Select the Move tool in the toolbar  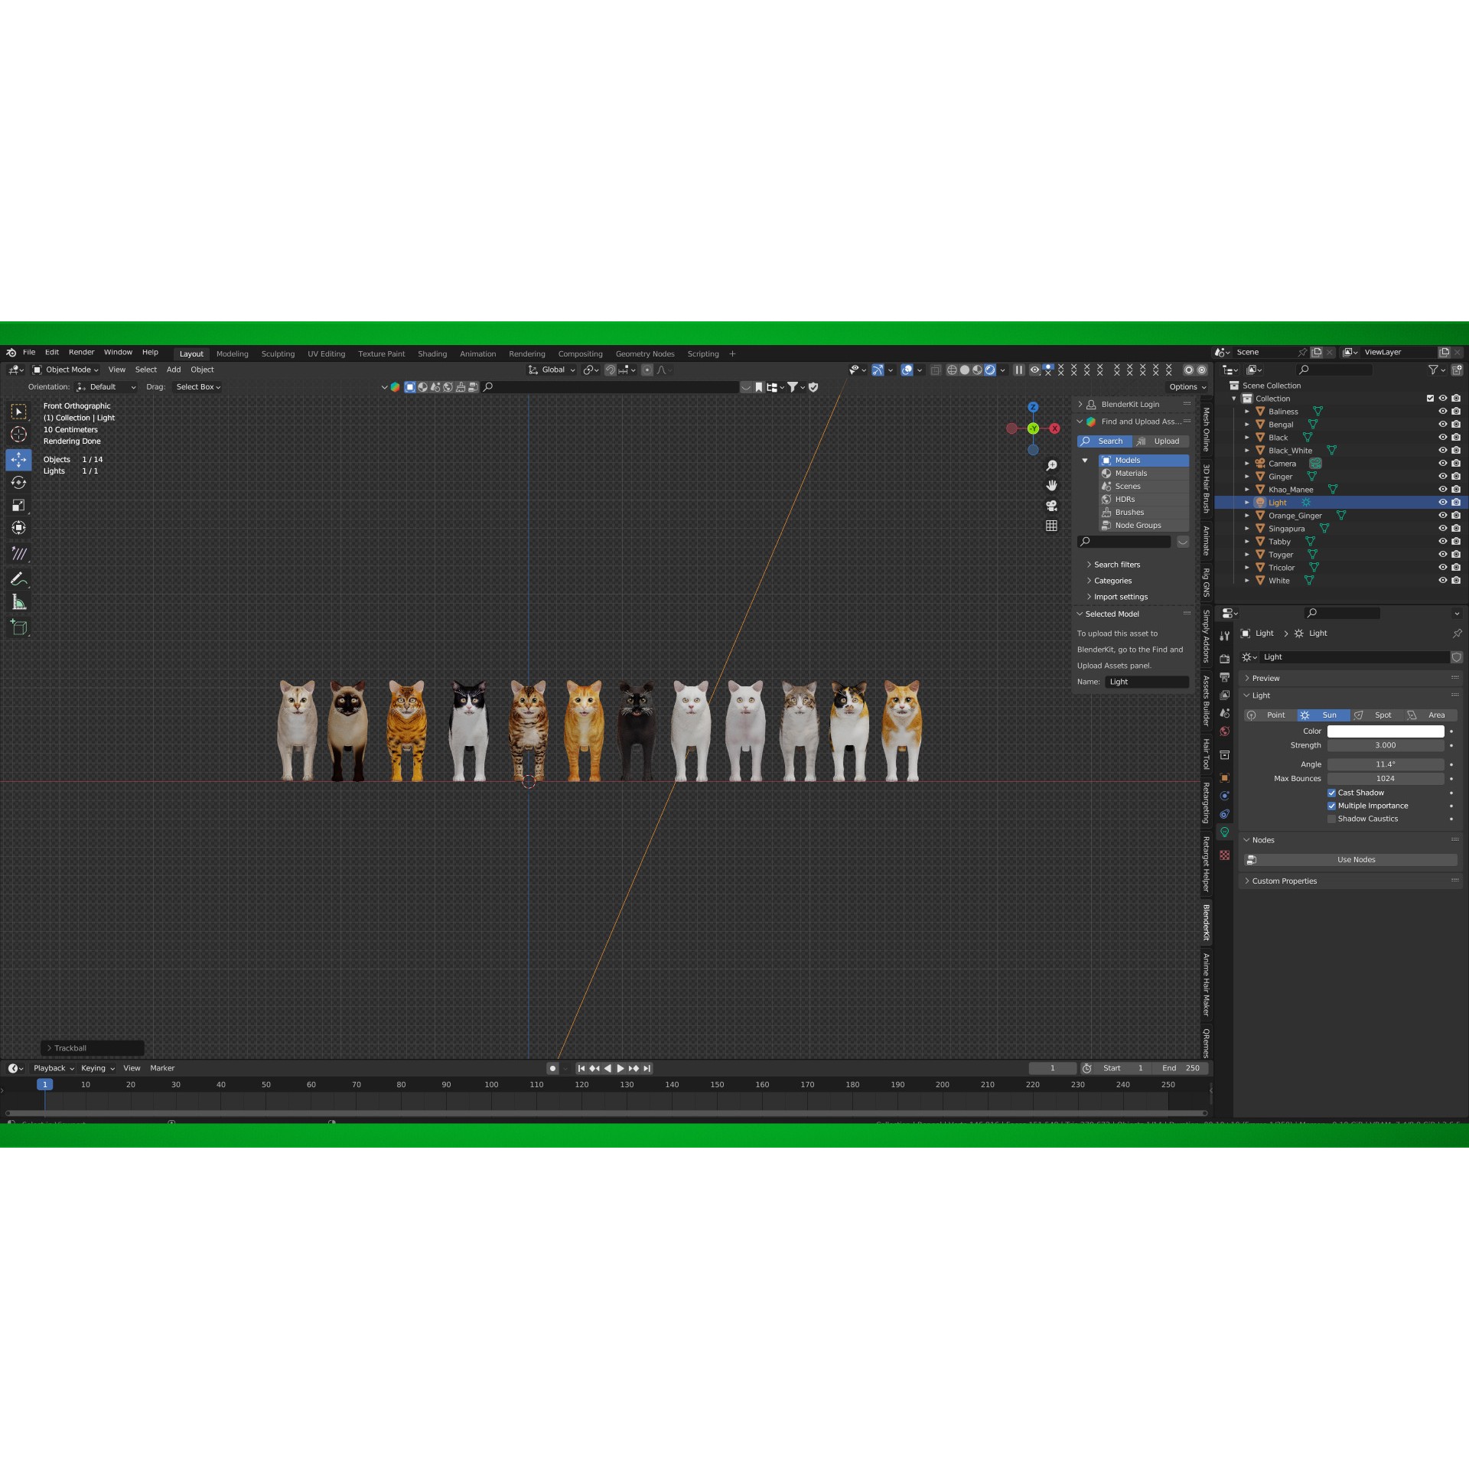click(18, 460)
